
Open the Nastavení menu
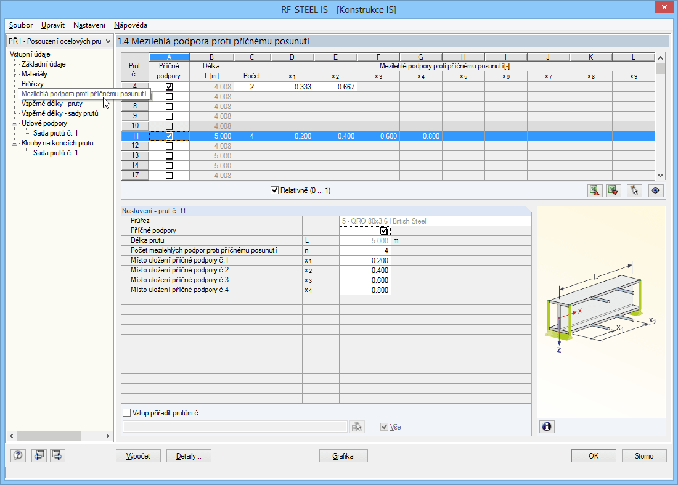coord(89,25)
